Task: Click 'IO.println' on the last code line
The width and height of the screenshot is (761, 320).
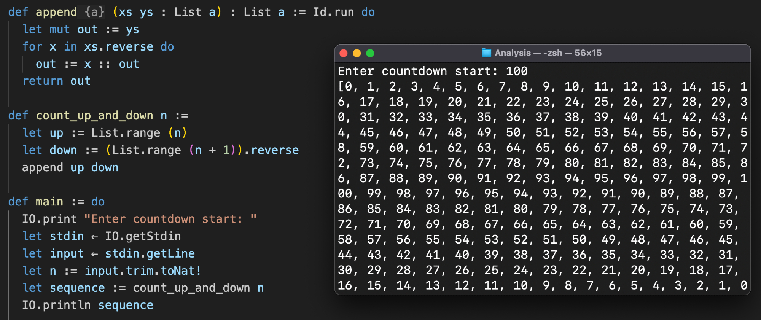Action: (x=56, y=305)
